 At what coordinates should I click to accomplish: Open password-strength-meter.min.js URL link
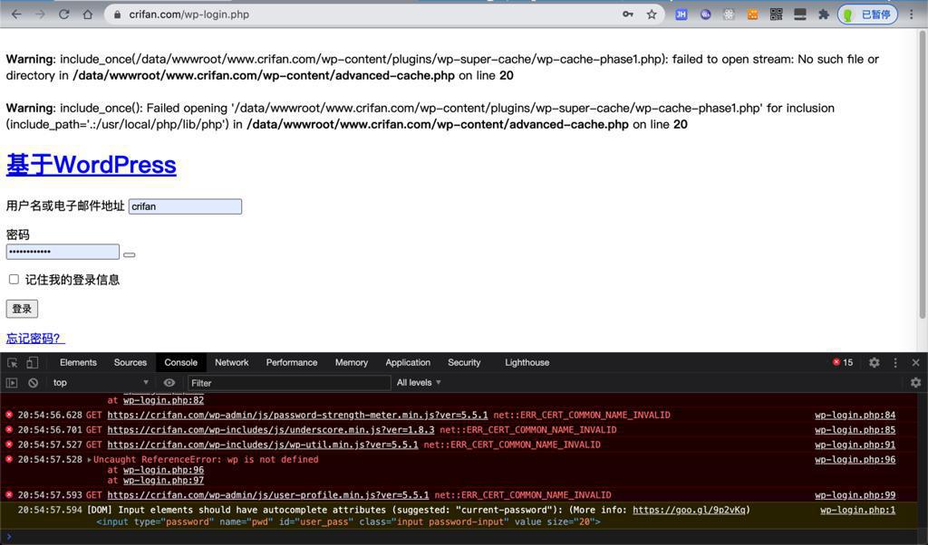tap(297, 415)
